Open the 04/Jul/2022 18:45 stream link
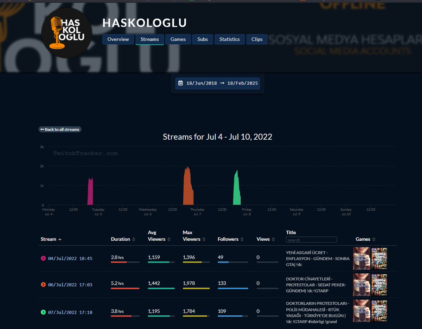 70,259
